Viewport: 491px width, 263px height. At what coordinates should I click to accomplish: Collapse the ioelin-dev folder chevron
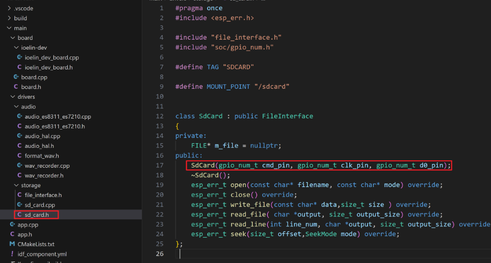16,48
